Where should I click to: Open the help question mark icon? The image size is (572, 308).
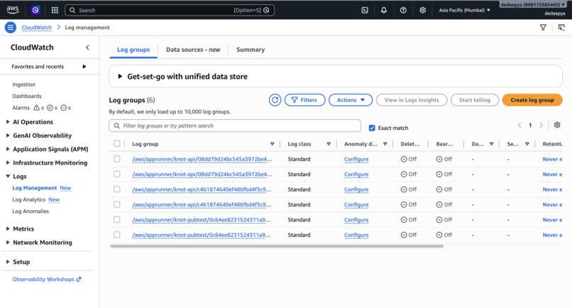coord(403,10)
